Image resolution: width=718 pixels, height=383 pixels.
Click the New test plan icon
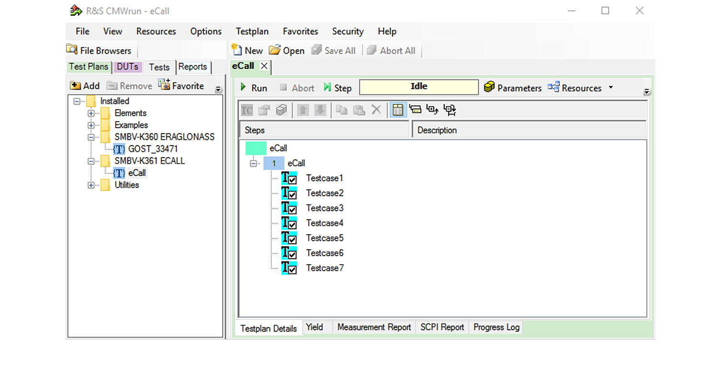236,50
